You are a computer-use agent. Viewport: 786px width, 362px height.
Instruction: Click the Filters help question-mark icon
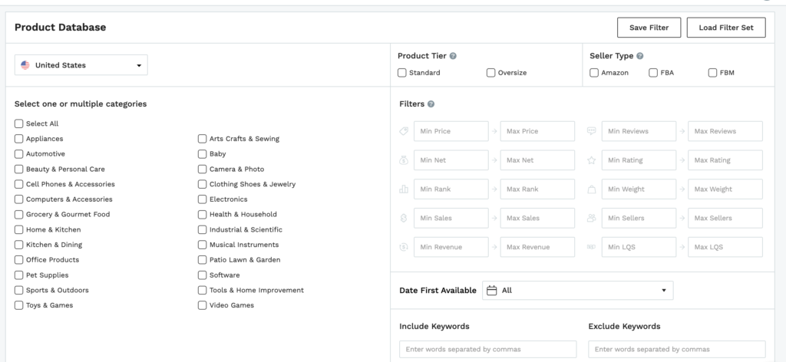point(431,104)
